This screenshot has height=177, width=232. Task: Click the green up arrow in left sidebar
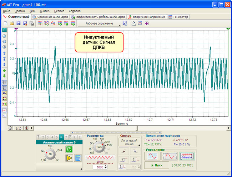[4, 71]
